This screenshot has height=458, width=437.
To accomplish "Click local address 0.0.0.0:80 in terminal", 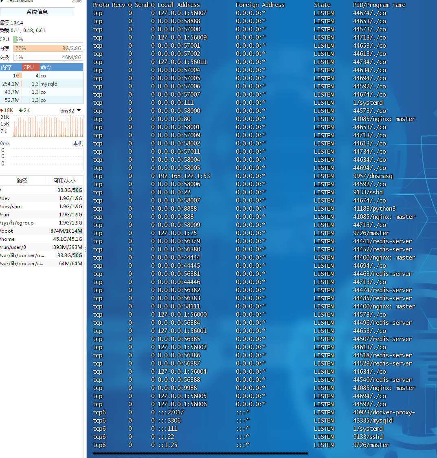I will 174,119.
